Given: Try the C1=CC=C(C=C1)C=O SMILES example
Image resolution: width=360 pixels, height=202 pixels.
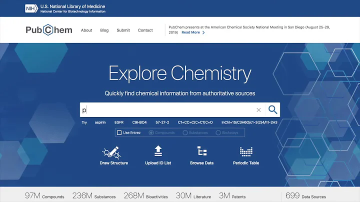Looking at the screenshot, I should [x=195, y=122].
